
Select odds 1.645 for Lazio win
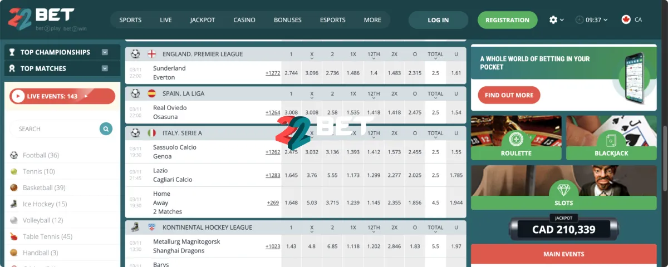[x=291, y=175]
